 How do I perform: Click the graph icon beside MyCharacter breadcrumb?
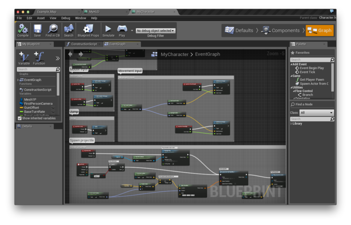(154, 54)
